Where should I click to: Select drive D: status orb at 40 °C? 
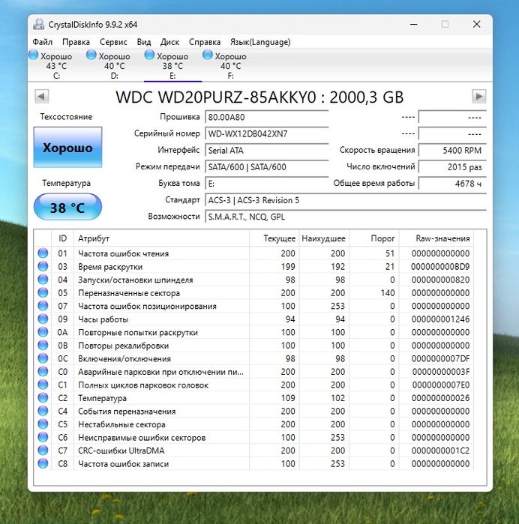point(91,55)
